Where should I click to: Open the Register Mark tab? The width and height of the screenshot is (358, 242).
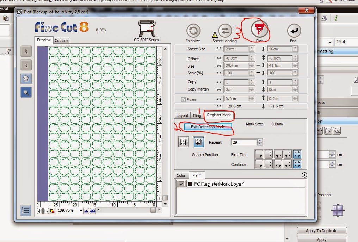[219, 115]
